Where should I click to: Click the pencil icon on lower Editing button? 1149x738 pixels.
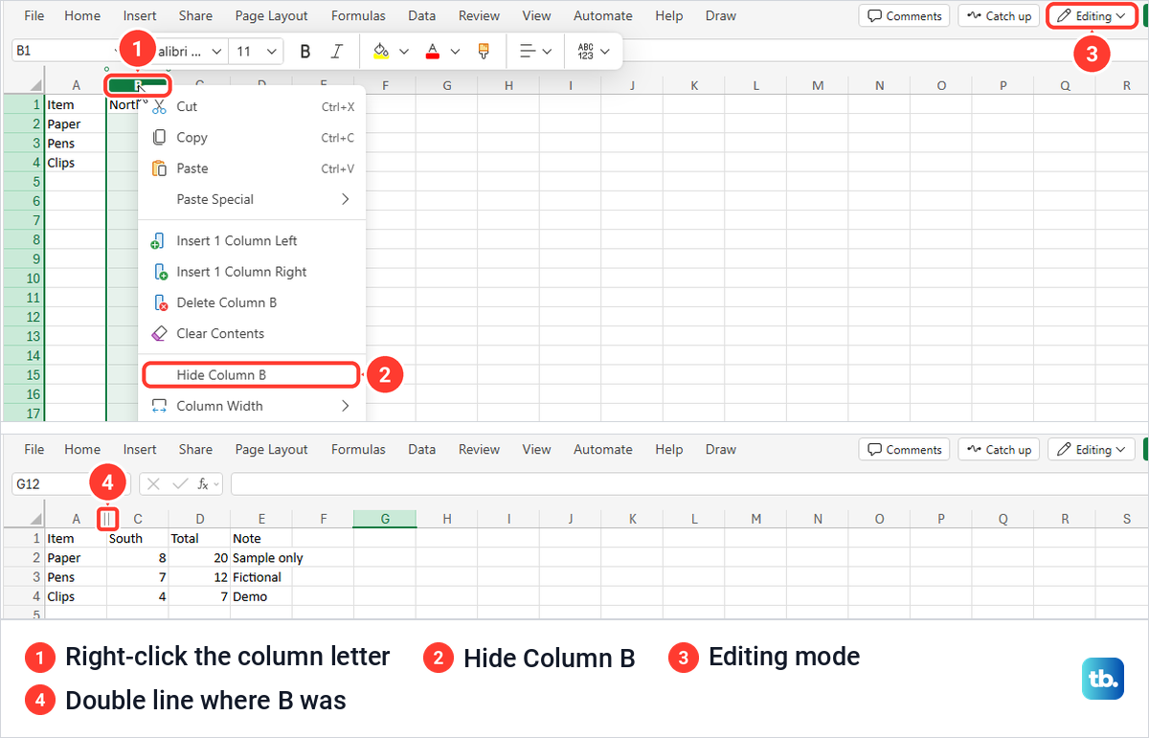tap(1064, 450)
